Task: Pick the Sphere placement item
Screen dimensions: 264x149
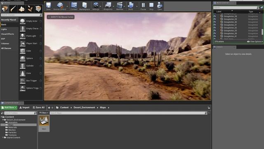Action: (x=31, y=58)
